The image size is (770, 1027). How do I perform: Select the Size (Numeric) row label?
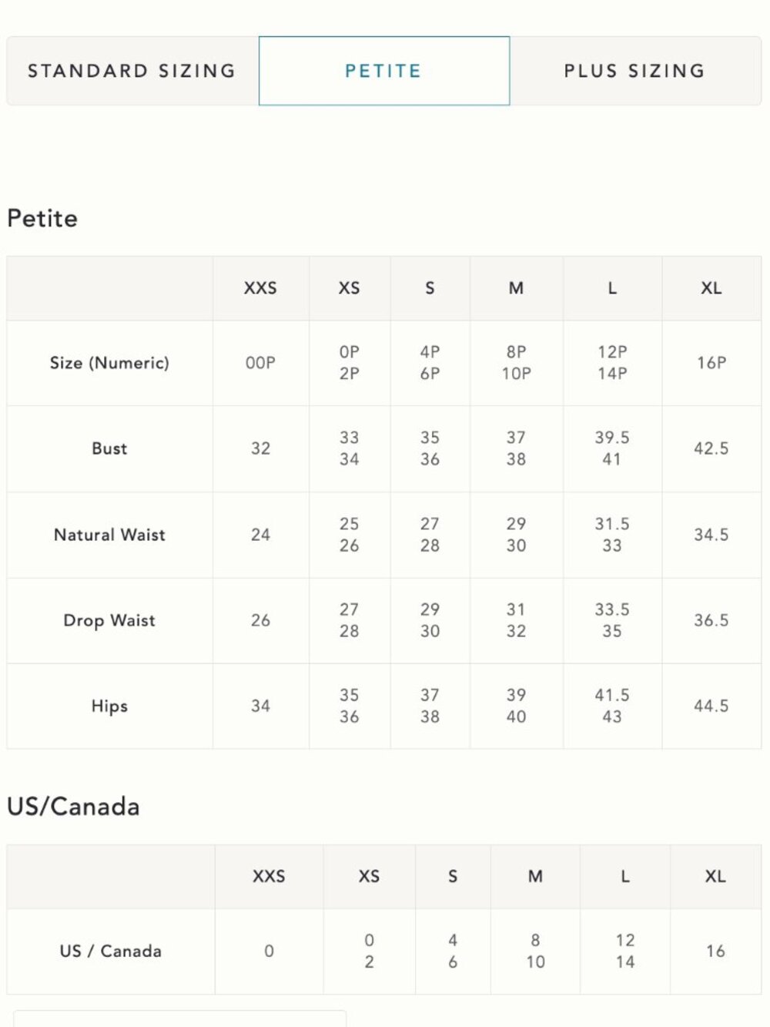(109, 363)
